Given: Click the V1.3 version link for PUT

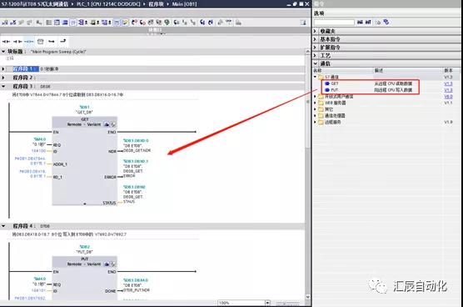Looking at the screenshot, I should pyautogui.click(x=448, y=90).
